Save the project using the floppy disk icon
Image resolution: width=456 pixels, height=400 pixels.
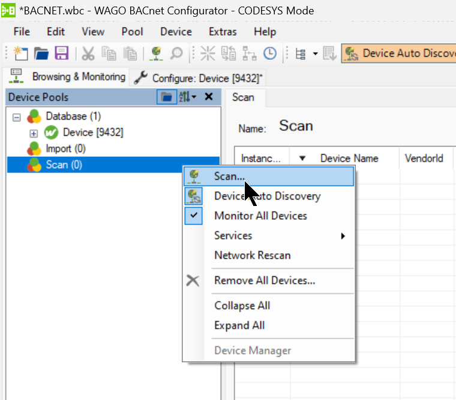[x=62, y=53]
